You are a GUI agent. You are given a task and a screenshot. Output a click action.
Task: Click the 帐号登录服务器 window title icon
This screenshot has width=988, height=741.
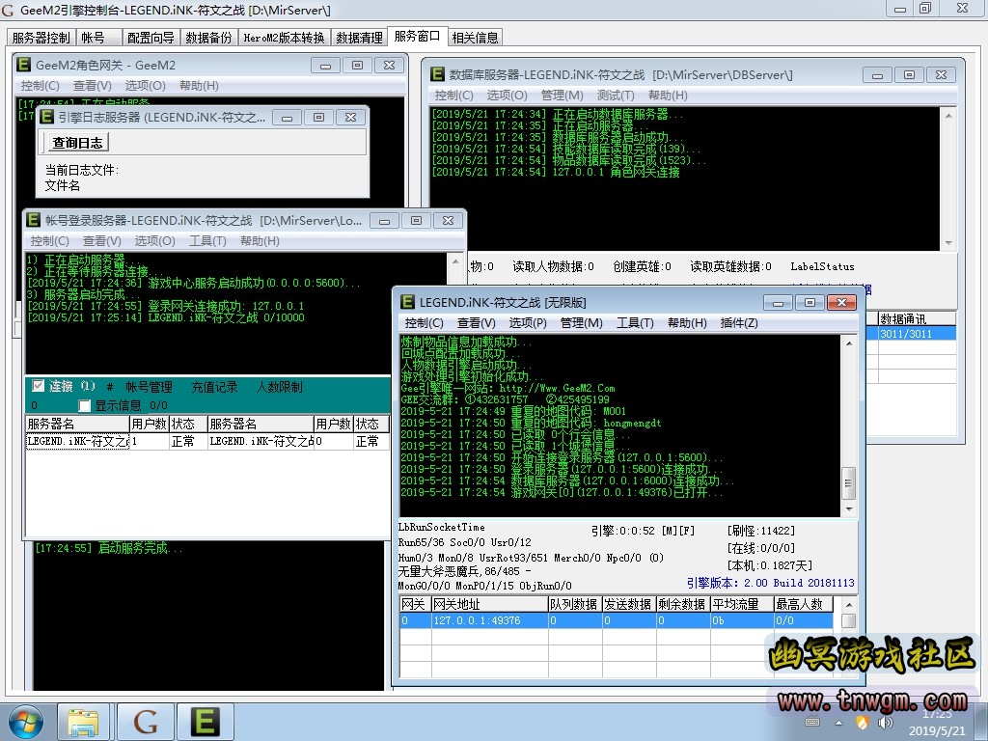pyautogui.click(x=34, y=220)
